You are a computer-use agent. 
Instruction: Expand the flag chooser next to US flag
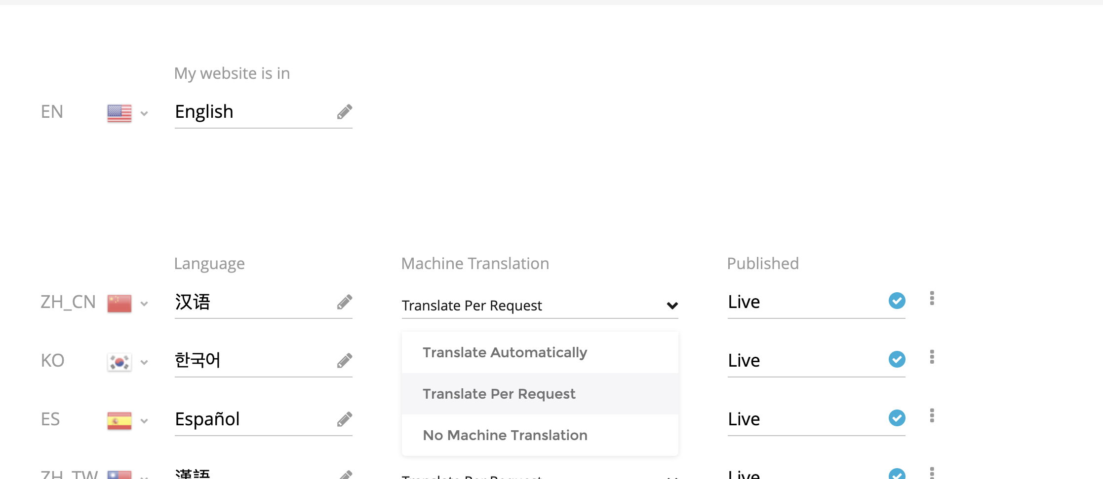[144, 114]
